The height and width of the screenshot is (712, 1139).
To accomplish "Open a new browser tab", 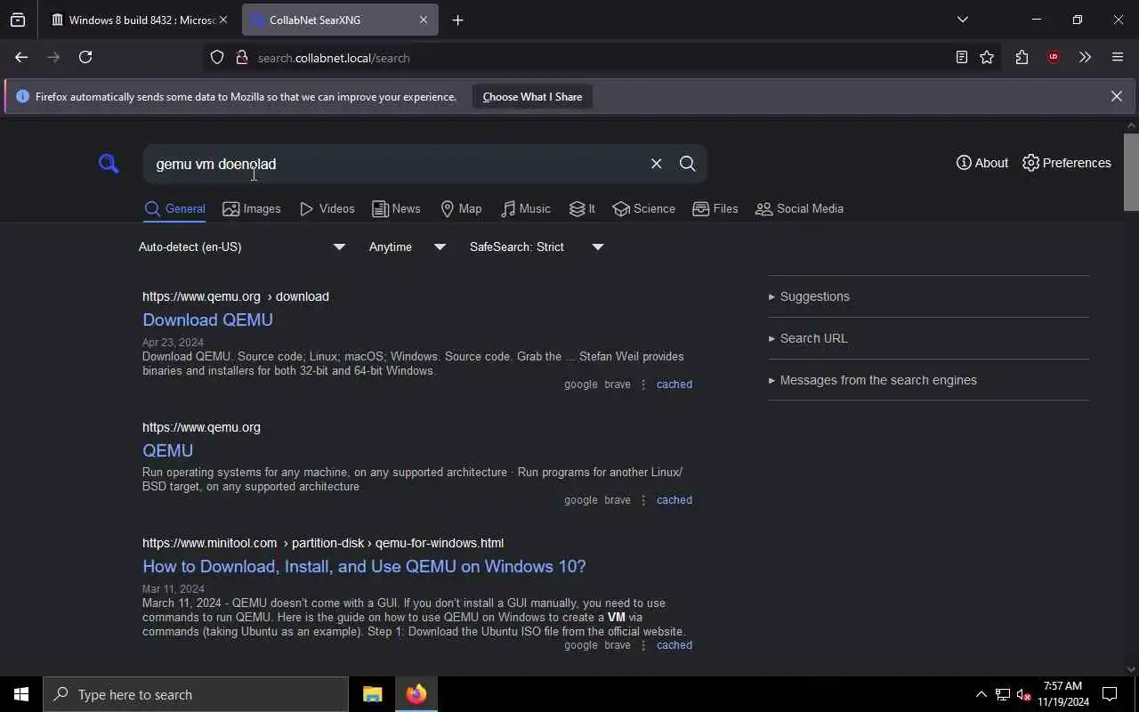I will tap(457, 20).
